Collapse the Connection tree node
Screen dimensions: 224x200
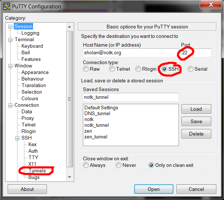click(10, 105)
